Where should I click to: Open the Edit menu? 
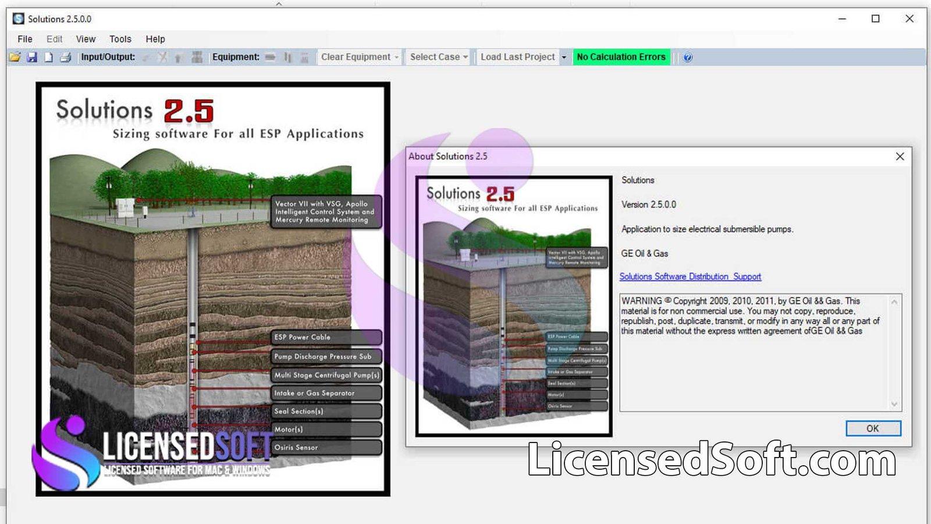point(55,39)
